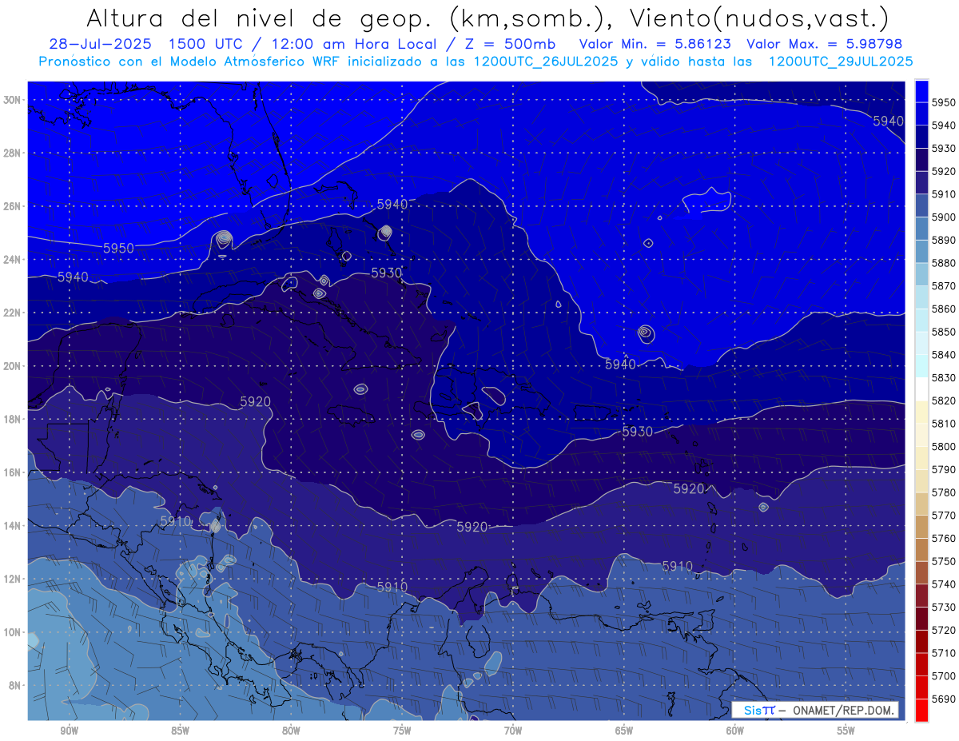Screen dimensions: 959x741
Task: Click the 14N latitude axis label
Action: pos(11,525)
